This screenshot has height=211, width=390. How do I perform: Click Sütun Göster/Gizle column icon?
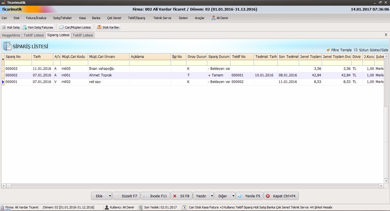click(x=356, y=50)
